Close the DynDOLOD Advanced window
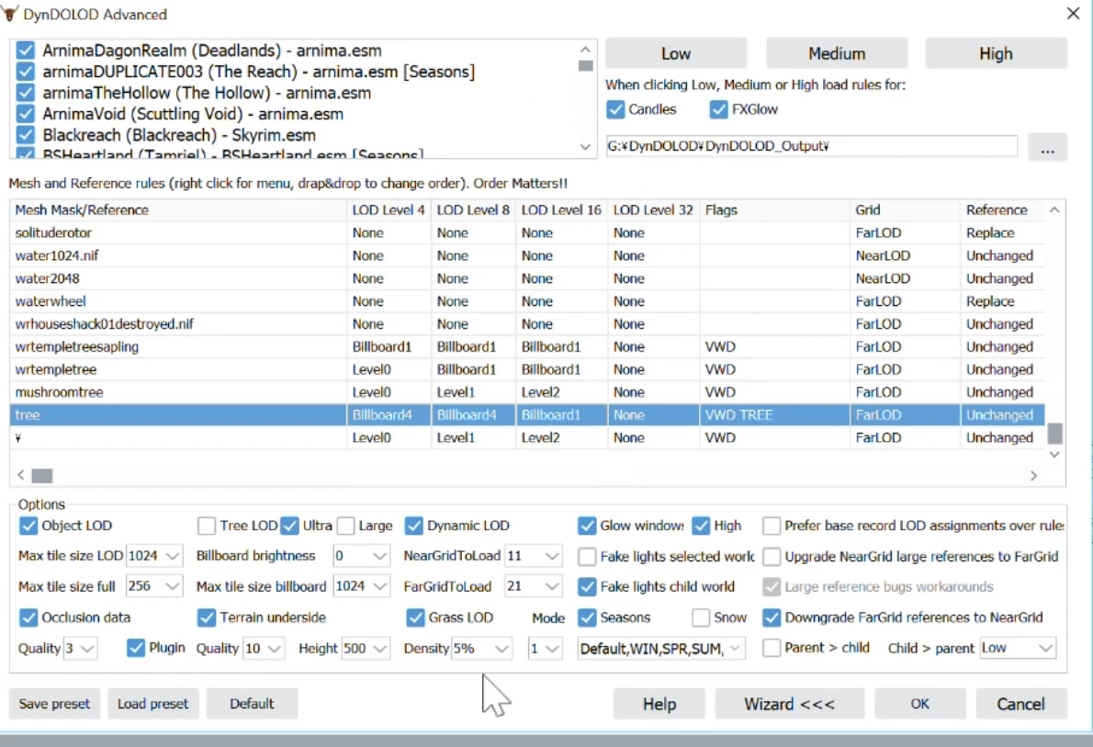The image size is (1093, 747). [x=1073, y=13]
